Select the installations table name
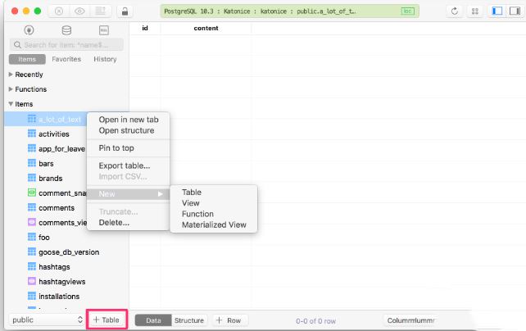The height and width of the screenshot is (331, 526). tap(59, 296)
